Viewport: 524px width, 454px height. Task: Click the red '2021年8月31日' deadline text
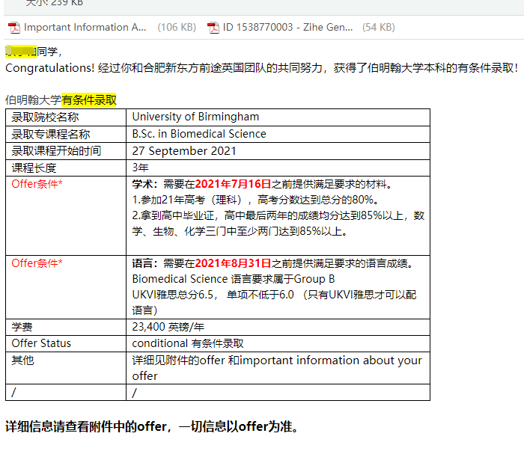point(233,263)
